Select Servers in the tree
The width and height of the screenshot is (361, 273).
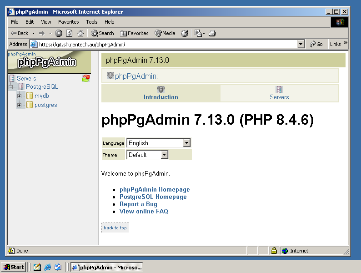click(26, 79)
